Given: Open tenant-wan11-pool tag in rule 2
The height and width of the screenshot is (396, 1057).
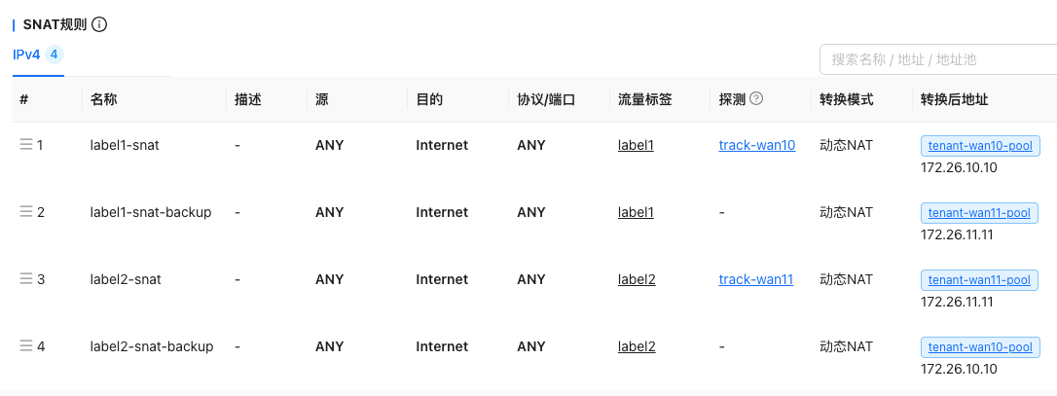Looking at the screenshot, I should [979, 213].
